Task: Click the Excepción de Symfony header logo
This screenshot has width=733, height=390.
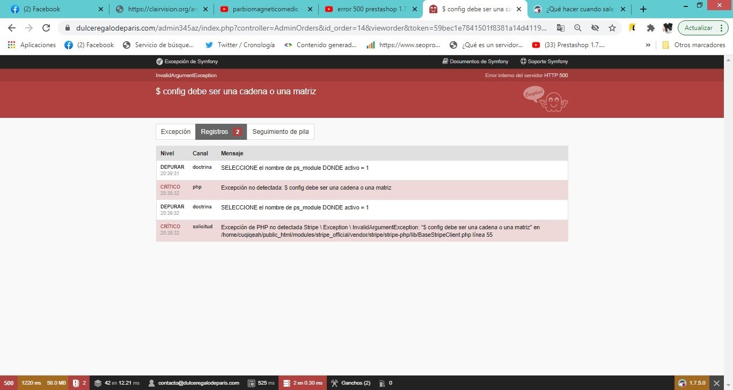Action: coord(187,62)
